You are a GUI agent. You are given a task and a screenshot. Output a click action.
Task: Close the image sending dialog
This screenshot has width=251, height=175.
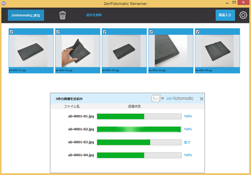pyautogui.click(x=202, y=99)
